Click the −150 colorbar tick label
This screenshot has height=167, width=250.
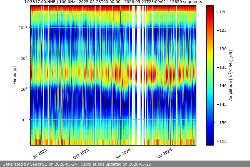[222, 123]
